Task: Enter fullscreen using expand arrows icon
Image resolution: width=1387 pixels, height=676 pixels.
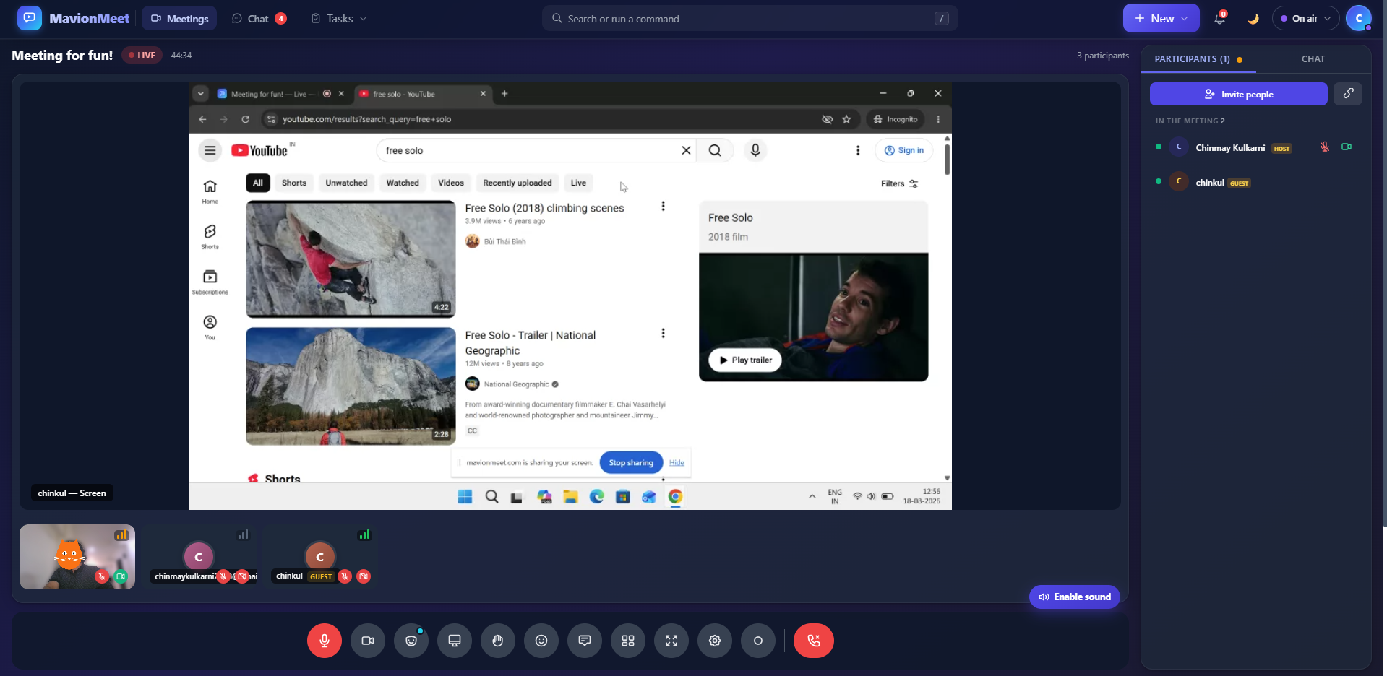Action: click(x=671, y=641)
